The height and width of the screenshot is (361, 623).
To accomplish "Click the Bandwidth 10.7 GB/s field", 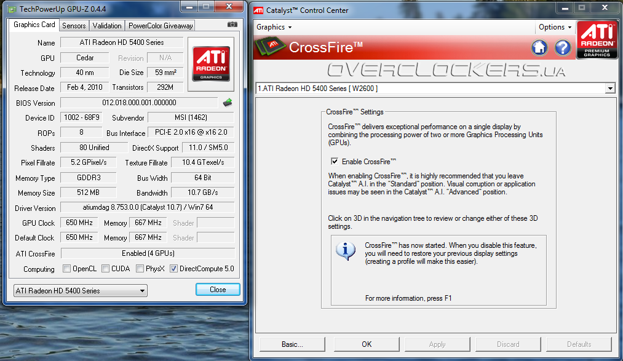I will (202, 192).
